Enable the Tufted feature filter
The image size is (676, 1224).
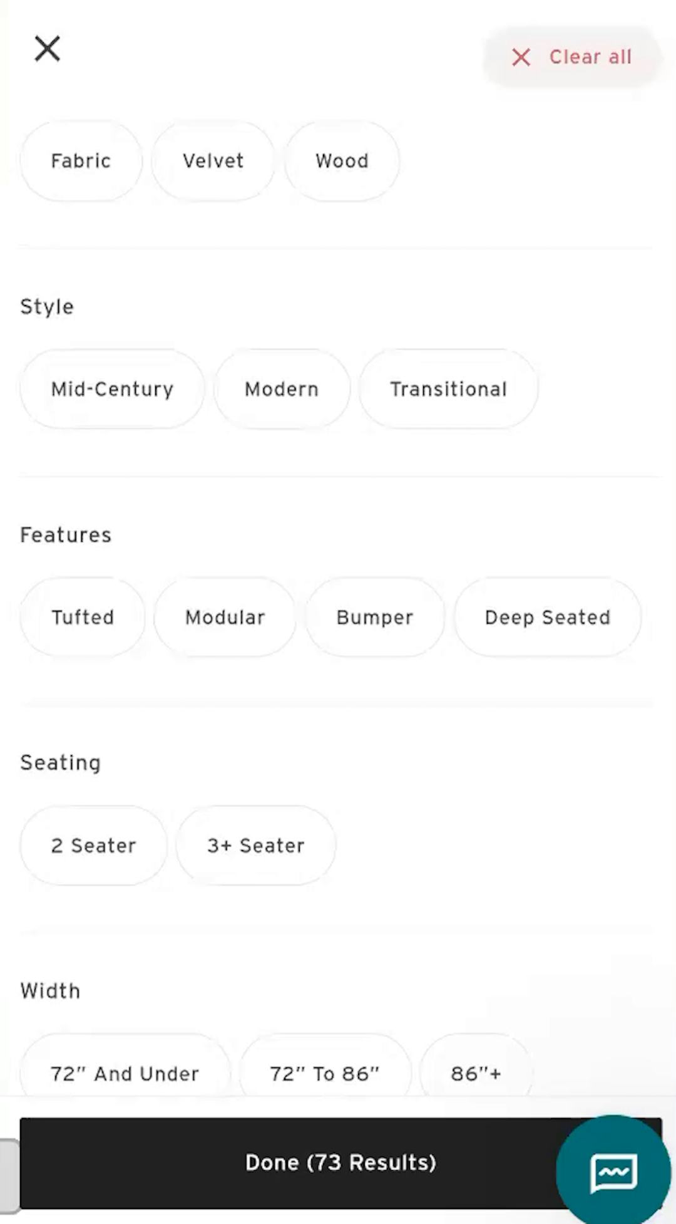(82, 616)
